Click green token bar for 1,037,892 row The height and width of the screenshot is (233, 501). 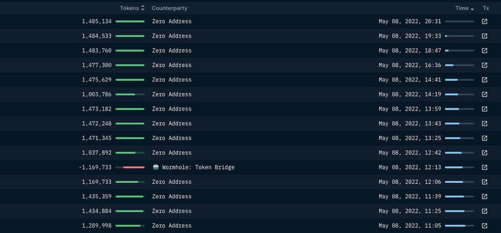tap(130, 153)
